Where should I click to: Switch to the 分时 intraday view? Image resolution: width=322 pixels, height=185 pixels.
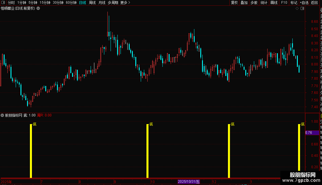11,3
